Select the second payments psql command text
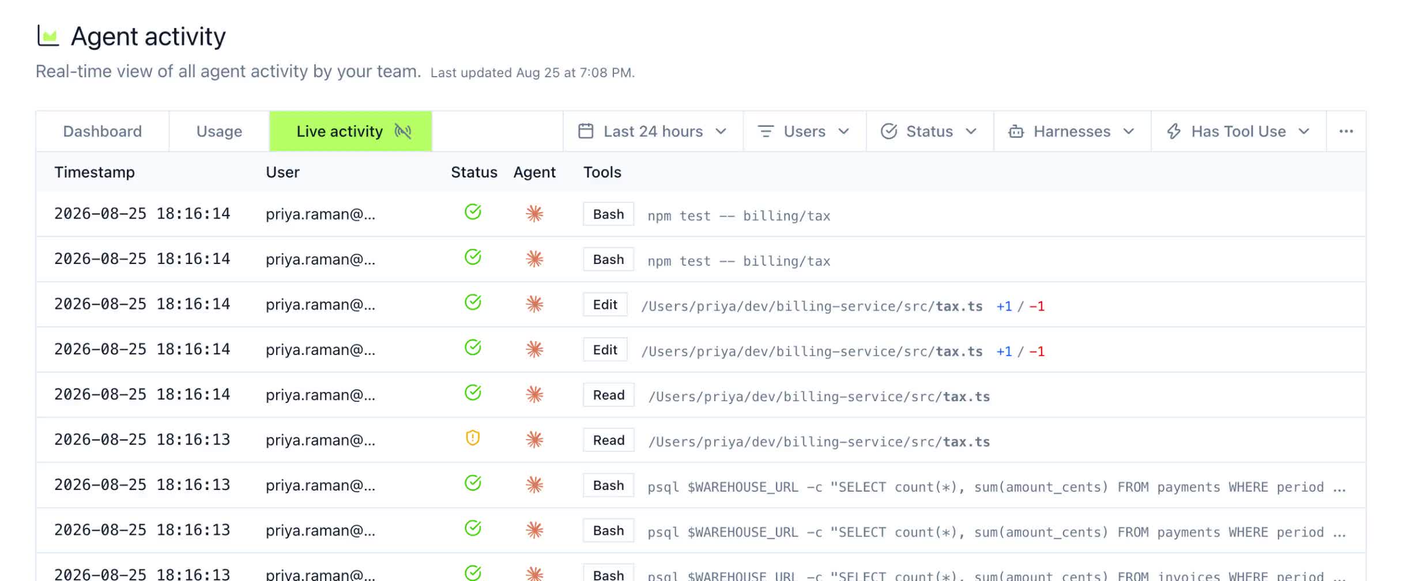 coord(996,533)
